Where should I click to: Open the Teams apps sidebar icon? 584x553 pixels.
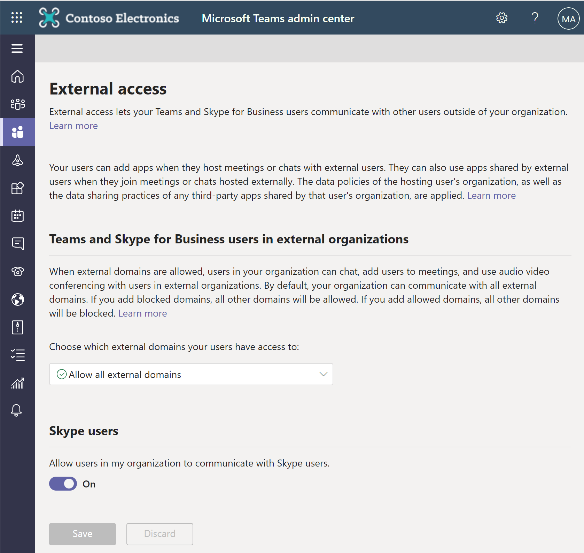tap(17, 188)
